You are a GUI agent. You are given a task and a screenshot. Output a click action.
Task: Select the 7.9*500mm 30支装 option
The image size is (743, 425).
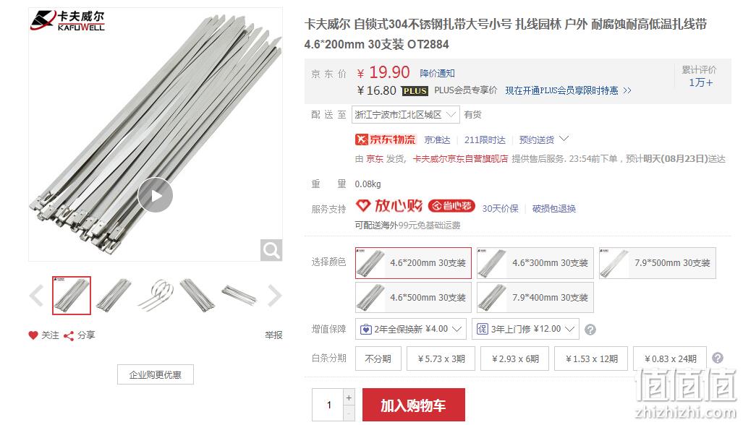click(657, 263)
